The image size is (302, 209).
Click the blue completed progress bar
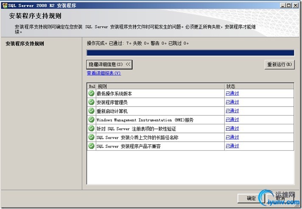point(190,53)
